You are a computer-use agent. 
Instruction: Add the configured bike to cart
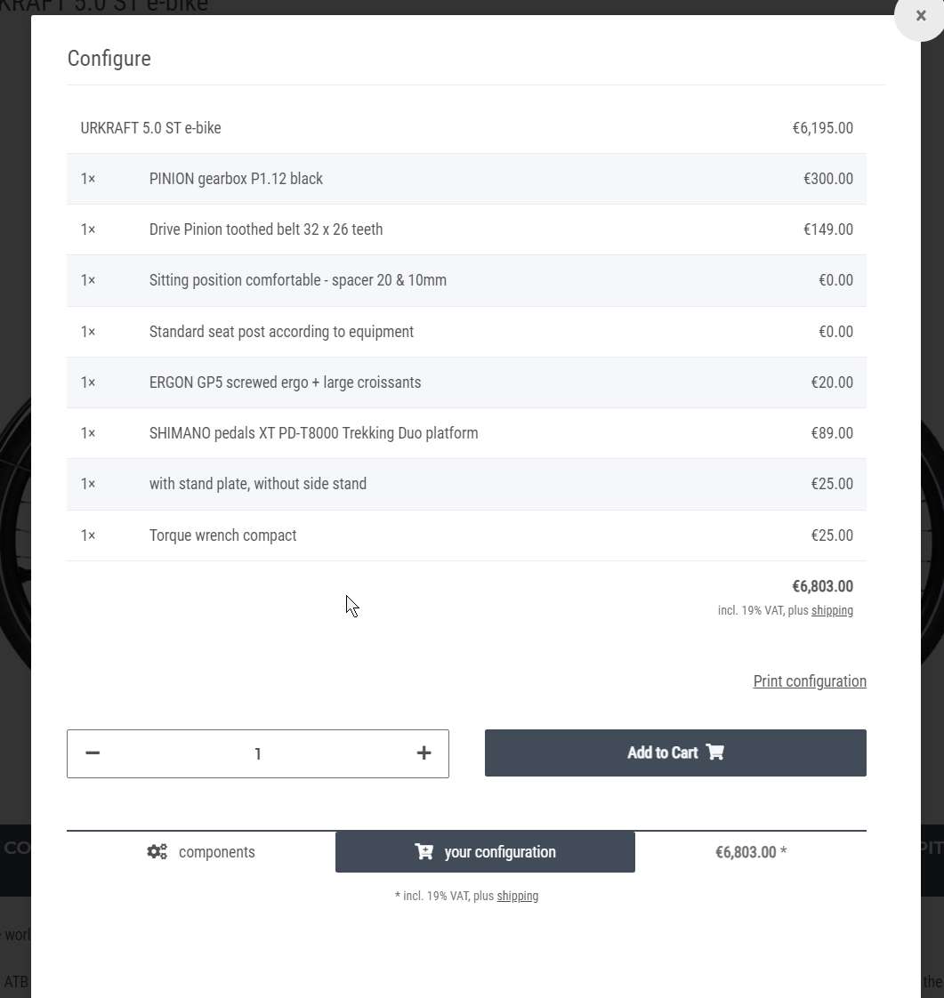click(x=674, y=753)
